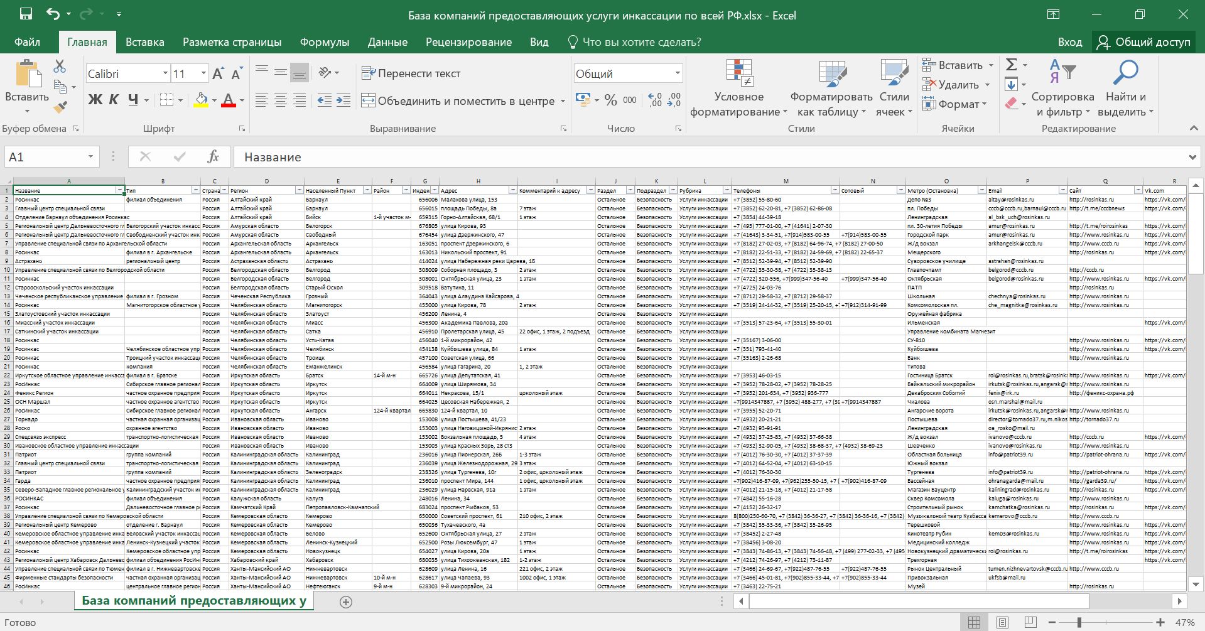Click Insert Function fx icon

pos(213,157)
